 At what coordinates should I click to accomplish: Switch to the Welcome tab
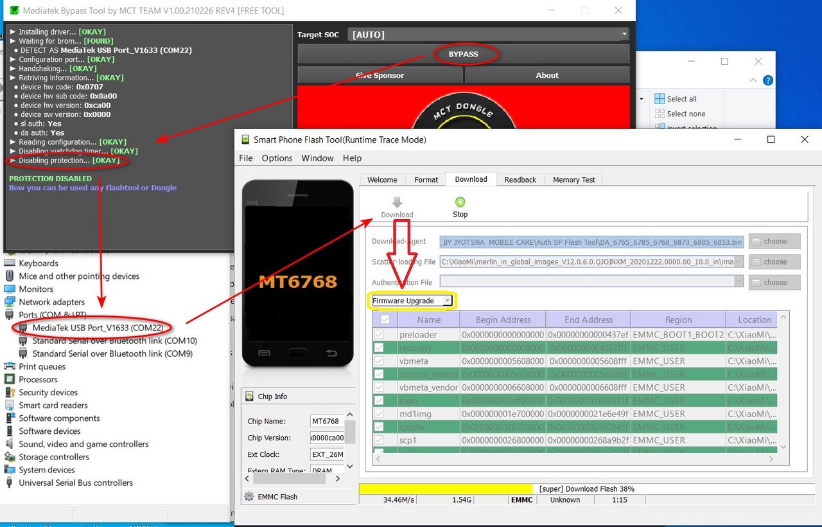[382, 180]
